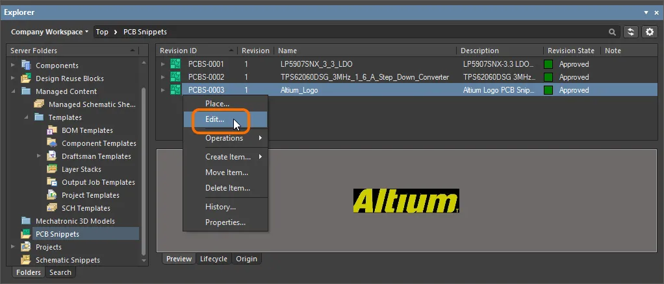Switch to the Preview tab

179,259
